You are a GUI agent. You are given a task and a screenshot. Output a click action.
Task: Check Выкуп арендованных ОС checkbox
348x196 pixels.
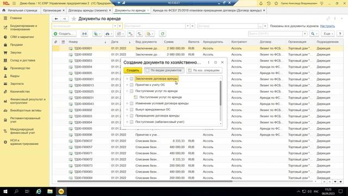click(132, 109)
